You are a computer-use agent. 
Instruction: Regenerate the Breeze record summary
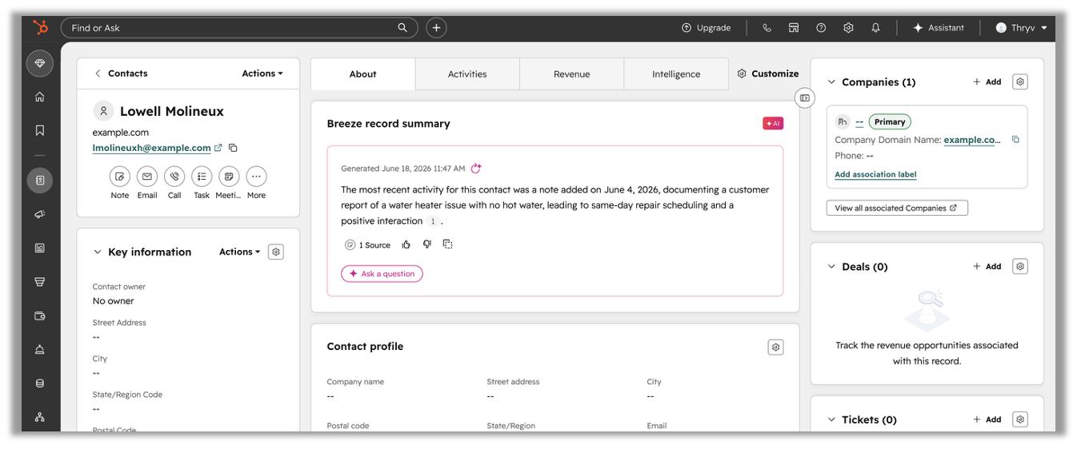coord(476,169)
